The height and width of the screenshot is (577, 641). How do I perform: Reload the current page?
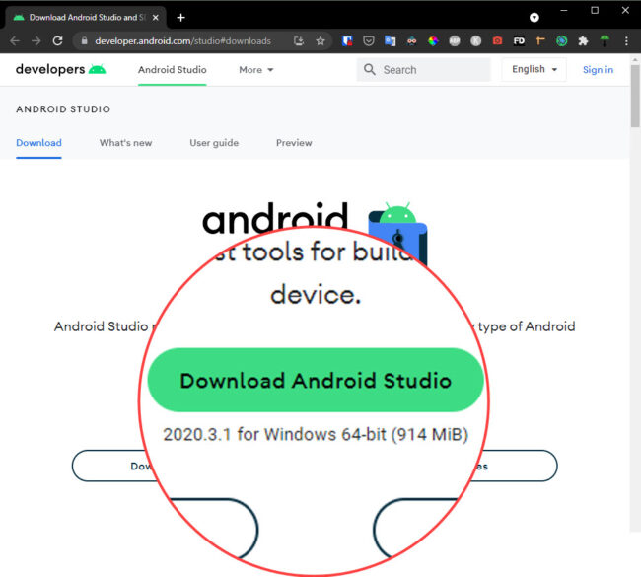click(57, 40)
